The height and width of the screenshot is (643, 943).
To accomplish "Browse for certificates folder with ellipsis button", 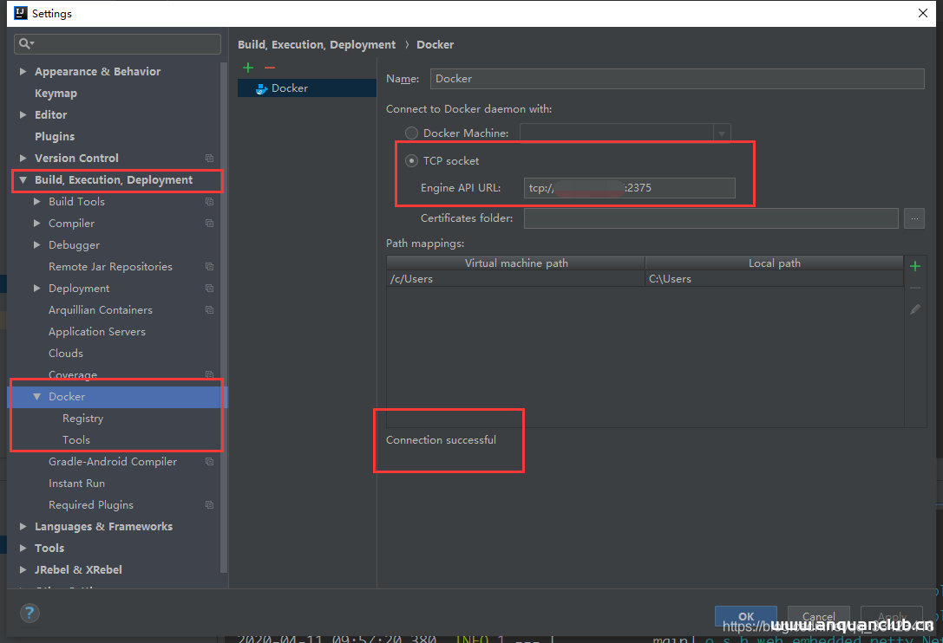I will pos(914,218).
